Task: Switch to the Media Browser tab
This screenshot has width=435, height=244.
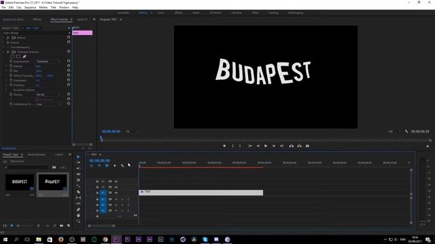Action: coord(36,155)
